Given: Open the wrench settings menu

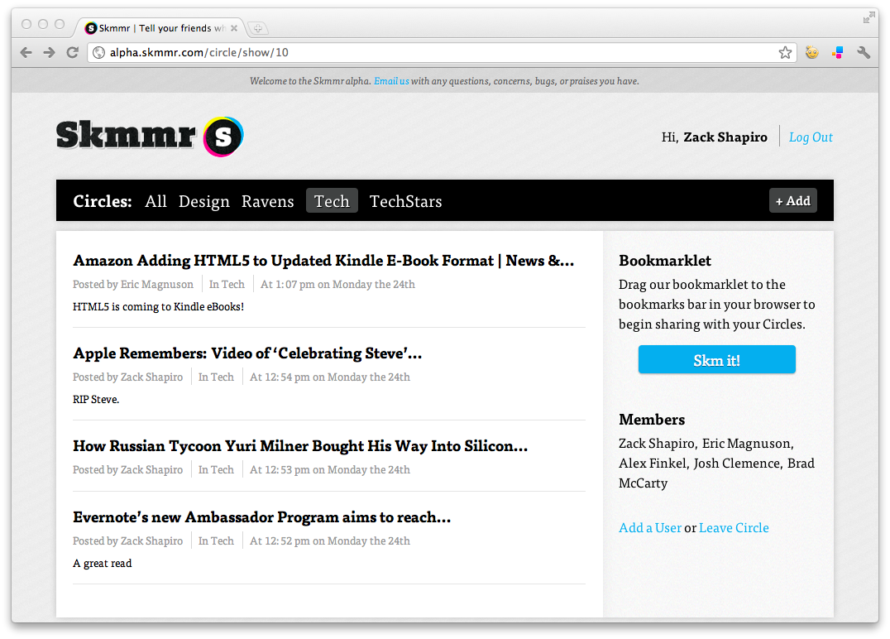Looking at the screenshot, I should point(864,53).
